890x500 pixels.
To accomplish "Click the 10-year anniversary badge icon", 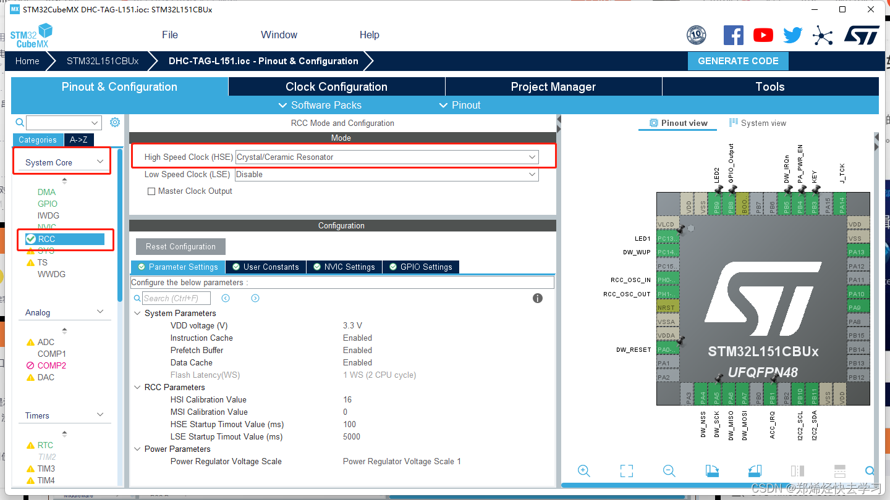I will click(x=697, y=35).
